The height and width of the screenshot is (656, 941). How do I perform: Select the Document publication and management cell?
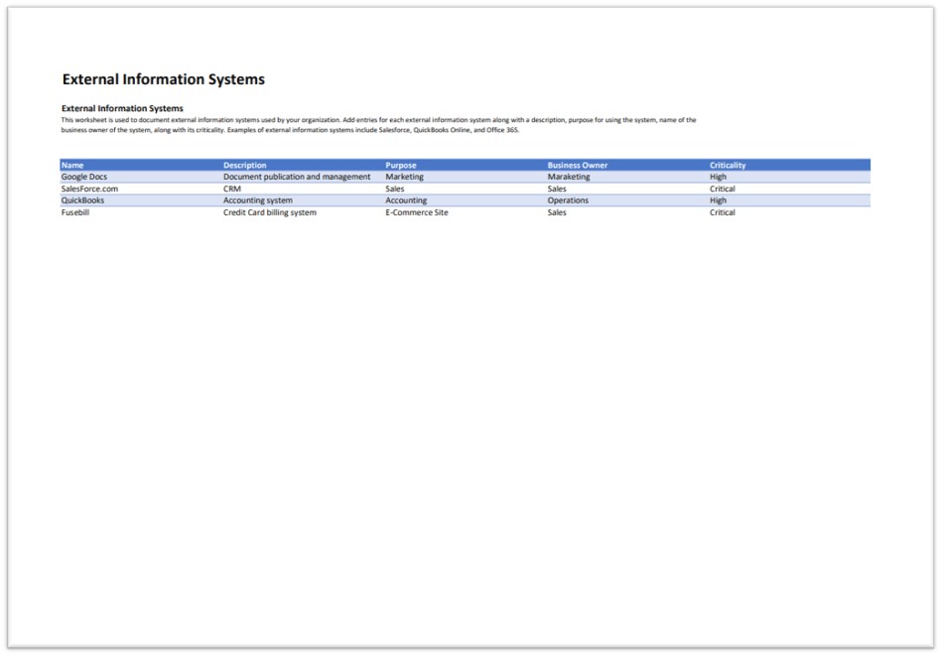(296, 177)
